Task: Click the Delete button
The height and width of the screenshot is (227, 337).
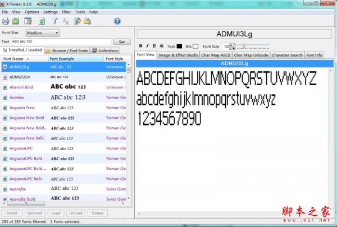Action: [x=98, y=213]
